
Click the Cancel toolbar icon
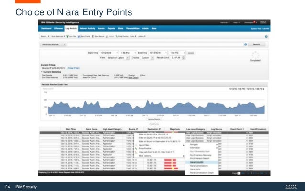[107, 36]
